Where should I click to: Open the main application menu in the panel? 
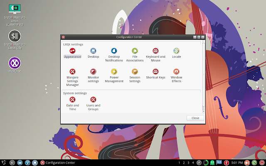(4, 163)
